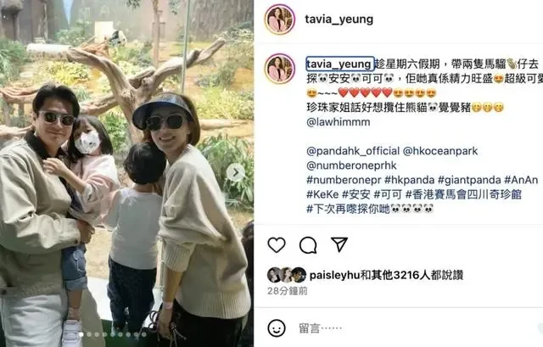
Task: Open #香港賽馬會四川奇珍館 hashtag
Action: click(x=463, y=194)
